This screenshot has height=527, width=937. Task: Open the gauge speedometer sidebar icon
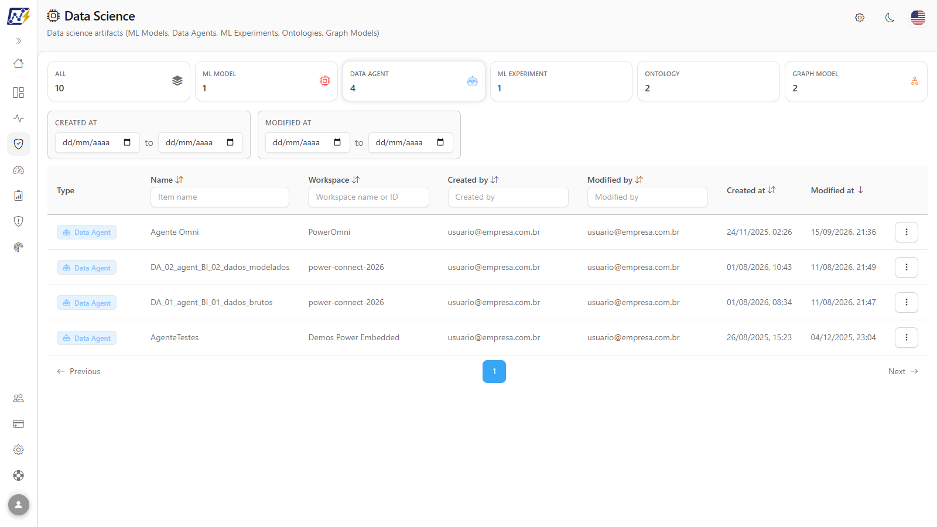point(19,170)
